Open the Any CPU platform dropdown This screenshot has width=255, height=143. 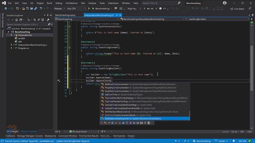pos(76,8)
